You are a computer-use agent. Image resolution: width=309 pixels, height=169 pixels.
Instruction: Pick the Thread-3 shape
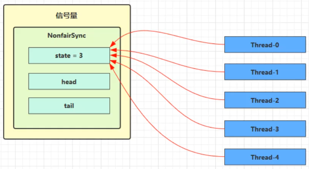[x=265, y=129]
